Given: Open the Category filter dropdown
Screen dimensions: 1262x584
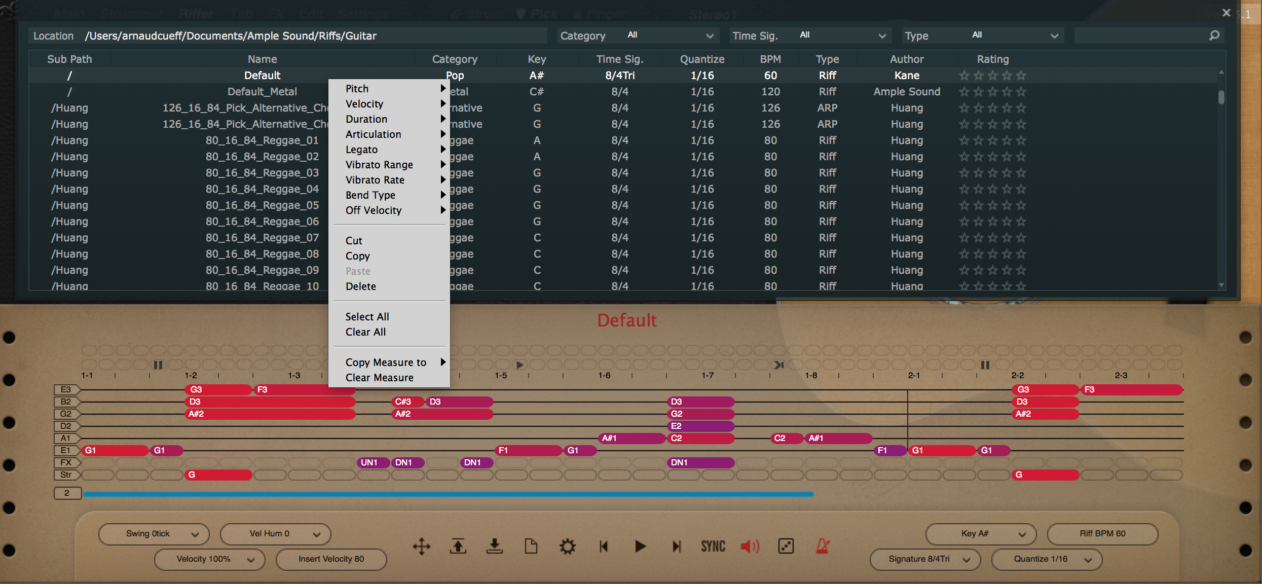Looking at the screenshot, I should [669, 35].
